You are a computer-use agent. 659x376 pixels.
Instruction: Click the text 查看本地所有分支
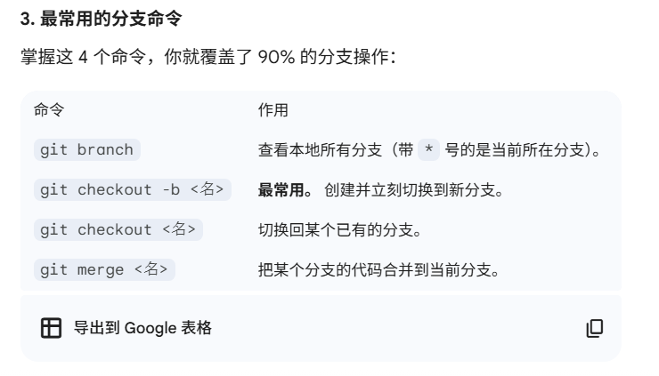[x=320, y=150]
